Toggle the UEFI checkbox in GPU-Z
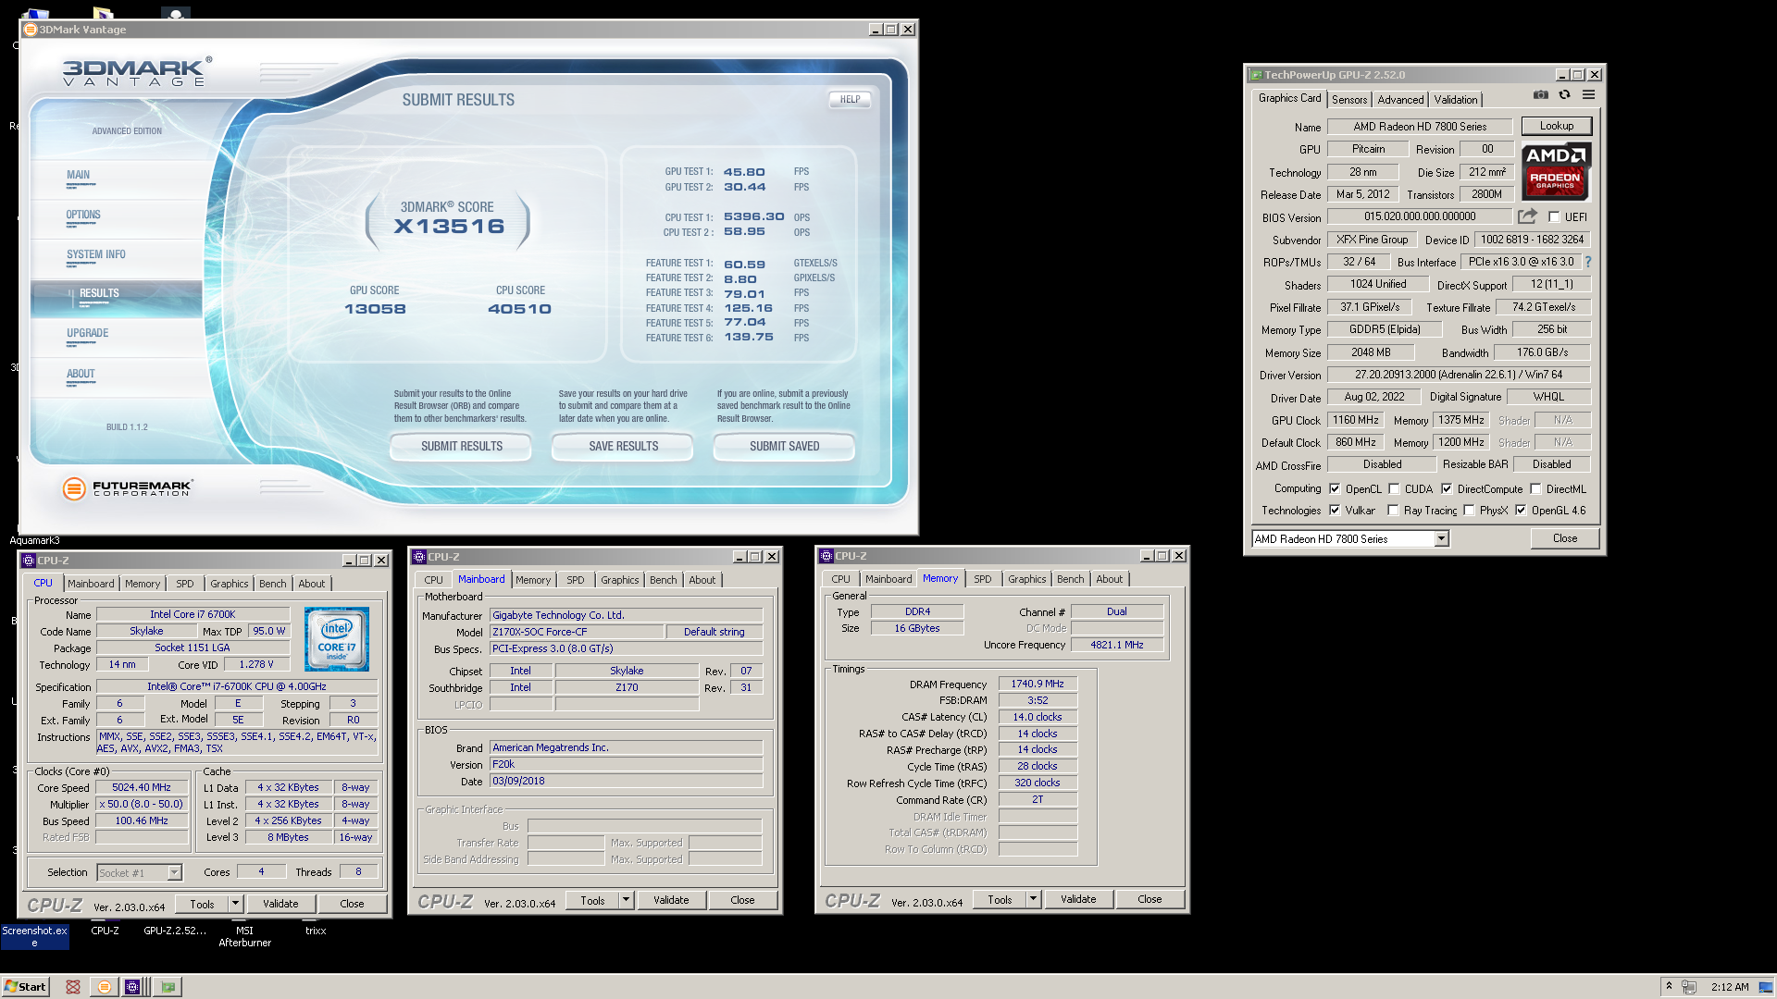 (1554, 217)
